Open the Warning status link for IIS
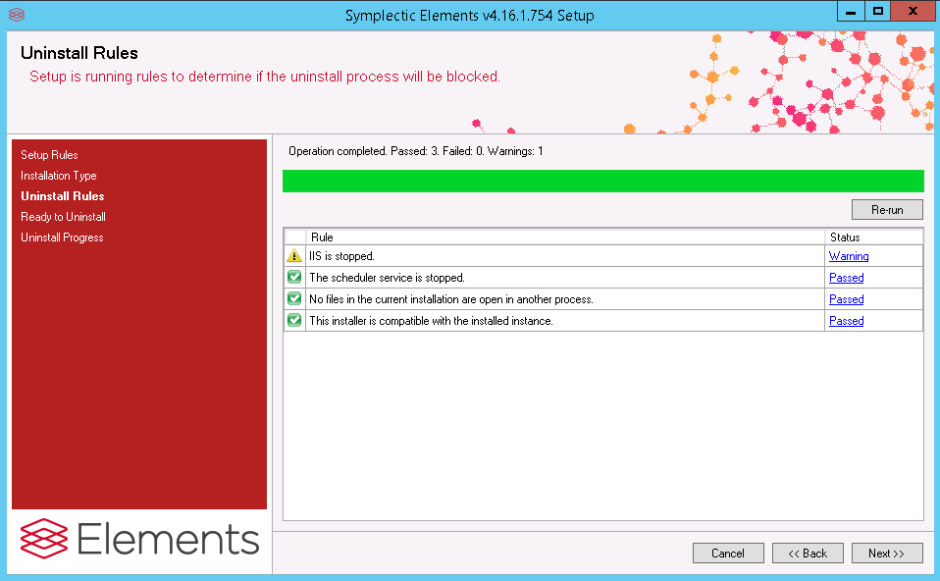The height and width of the screenshot is (581, 940). tap(849, 256)
